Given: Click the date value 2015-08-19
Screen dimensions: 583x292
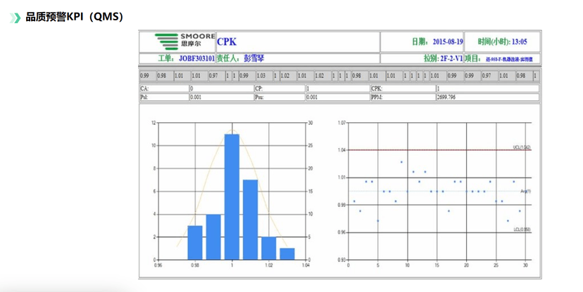Looking at the screenshot, I should tap(447, 42).
